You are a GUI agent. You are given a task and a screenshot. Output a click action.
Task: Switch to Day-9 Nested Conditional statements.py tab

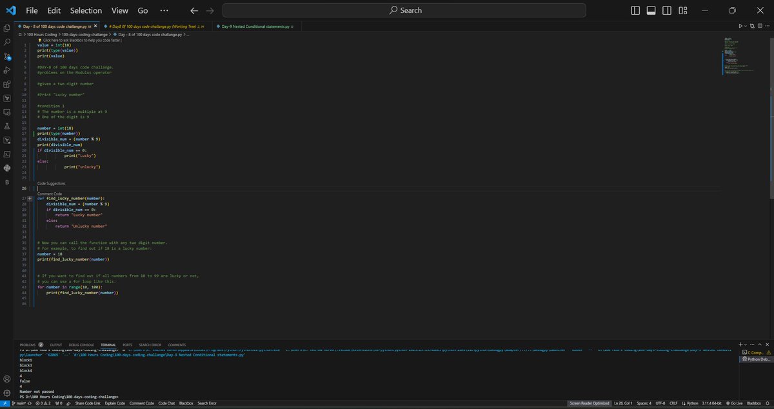coord(256,26)
